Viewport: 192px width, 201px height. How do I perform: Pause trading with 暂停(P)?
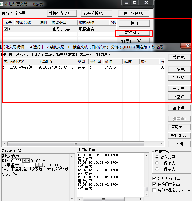pyautogui.click(x=179, y=57)
